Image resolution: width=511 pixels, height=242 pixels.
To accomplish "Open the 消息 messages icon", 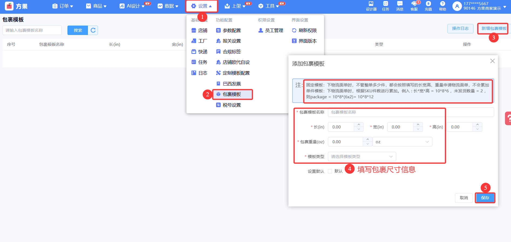I will click(400, 6).
